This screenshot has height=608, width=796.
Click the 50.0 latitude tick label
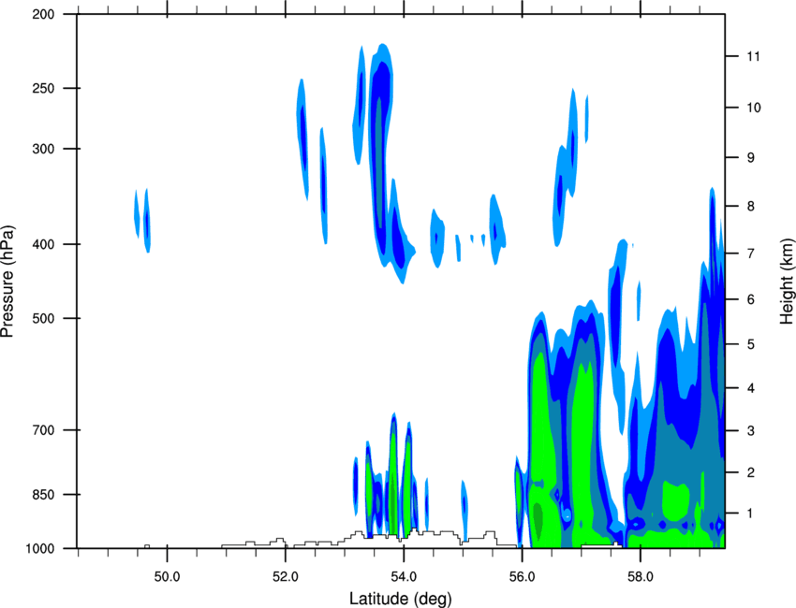pos(167,577)
